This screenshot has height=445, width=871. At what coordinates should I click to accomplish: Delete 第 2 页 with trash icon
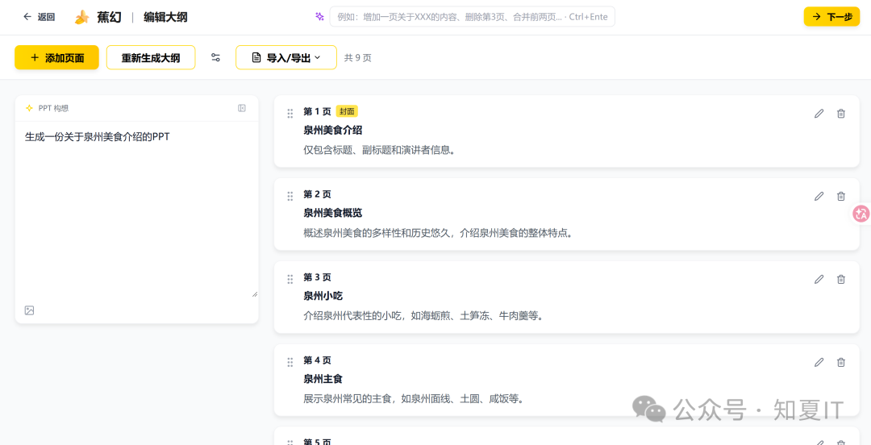[841, 196]
